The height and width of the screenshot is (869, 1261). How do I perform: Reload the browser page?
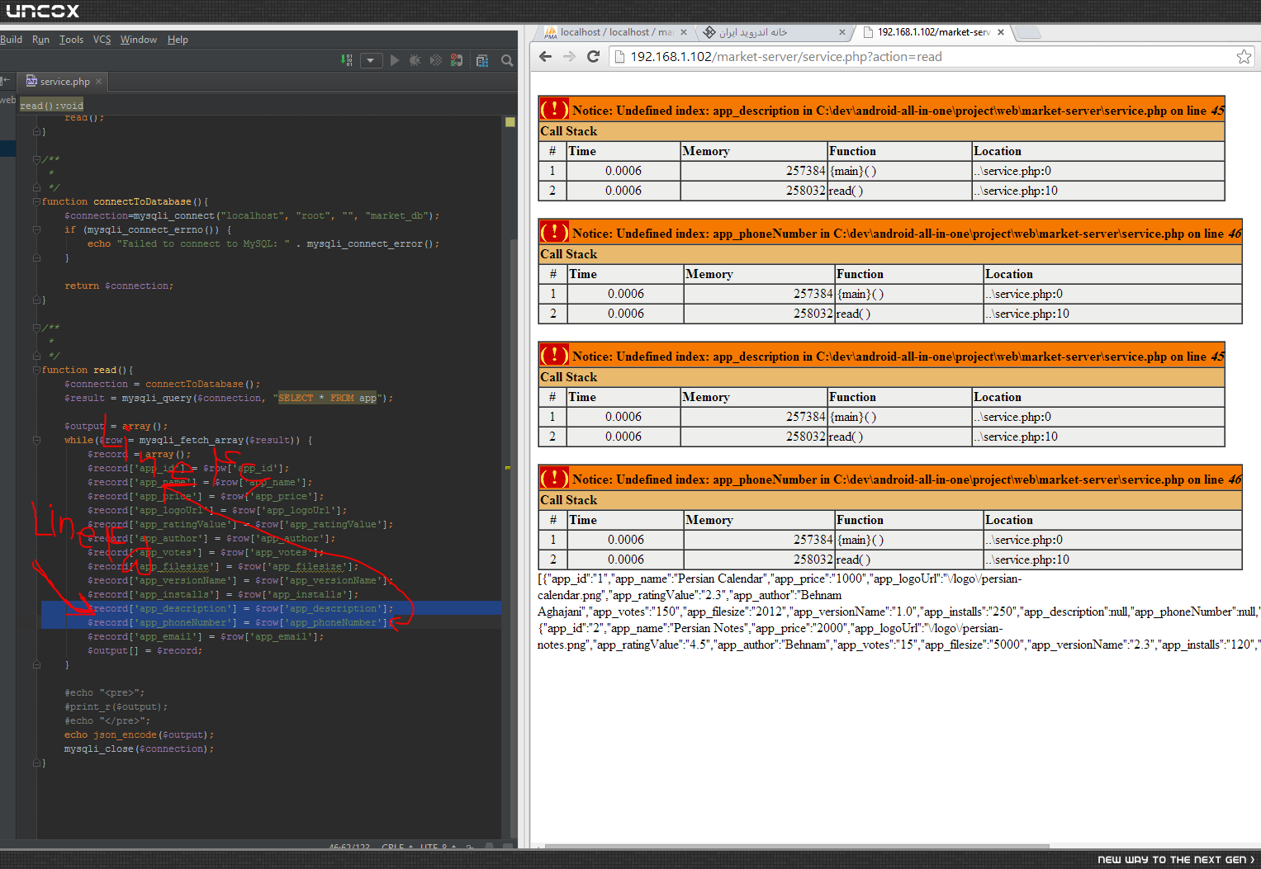point(593,56)
